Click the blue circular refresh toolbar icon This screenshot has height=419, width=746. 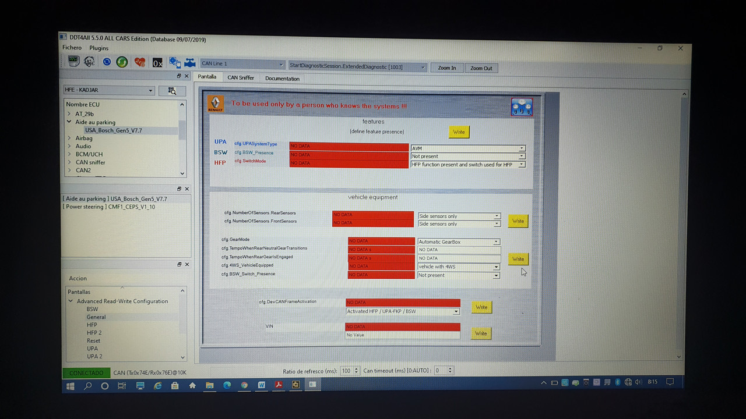tap(107, 62)
